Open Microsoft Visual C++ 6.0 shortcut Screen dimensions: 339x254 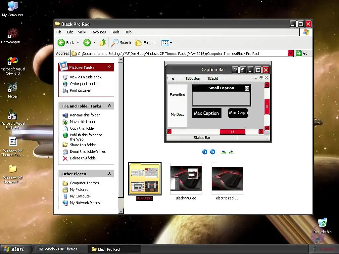coord(13,66)
